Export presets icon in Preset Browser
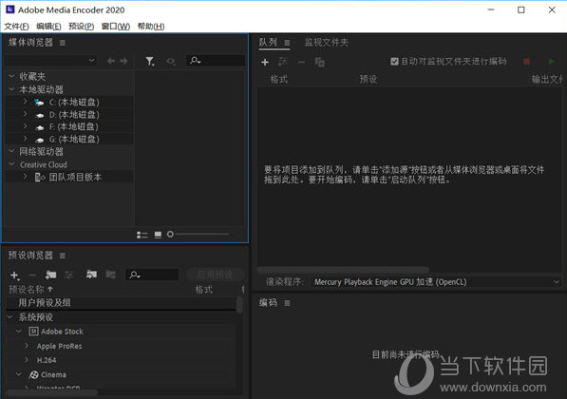The height and width of the screenshot is (399, 567). coord(111,275)
